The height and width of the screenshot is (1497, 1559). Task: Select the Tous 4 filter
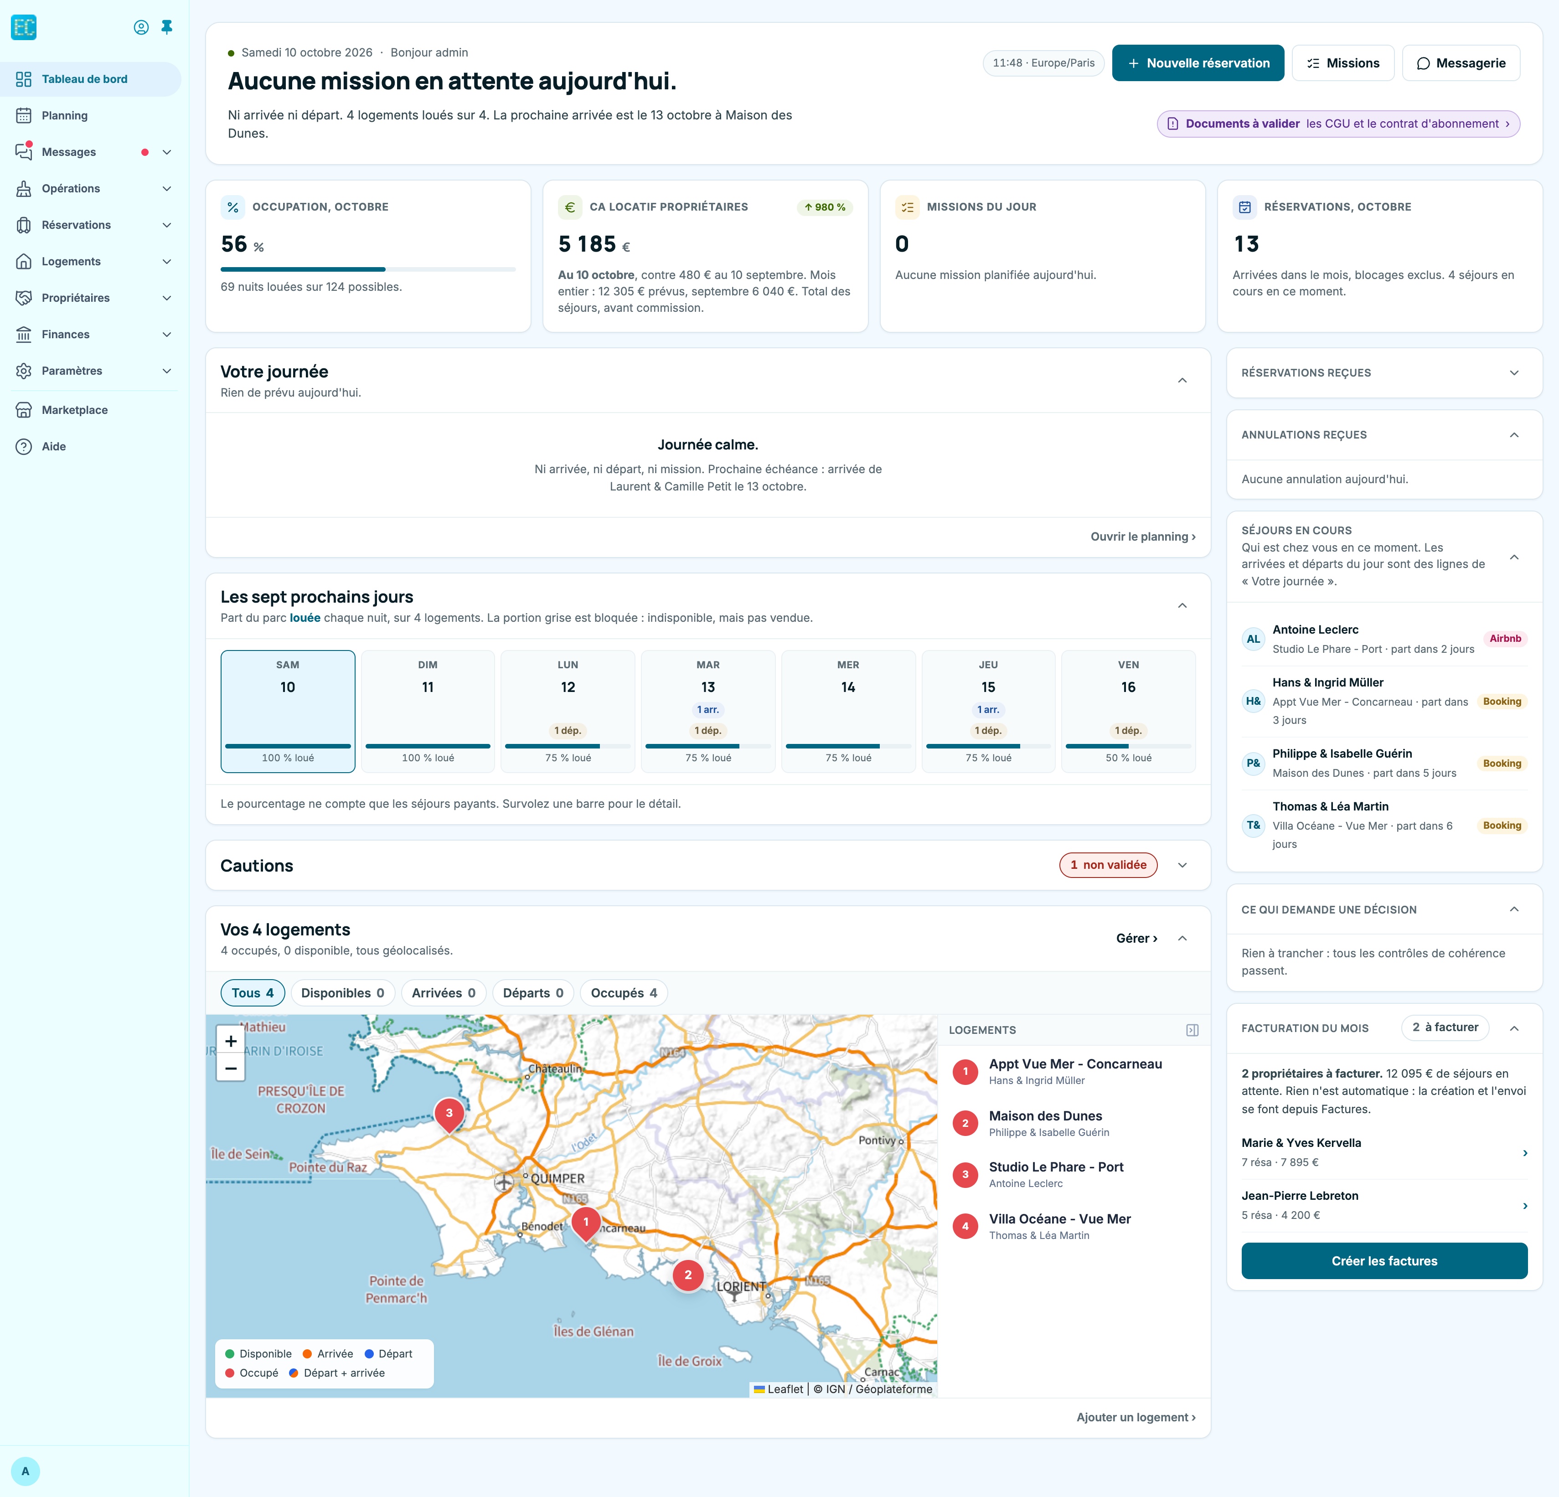coord(252,993)
